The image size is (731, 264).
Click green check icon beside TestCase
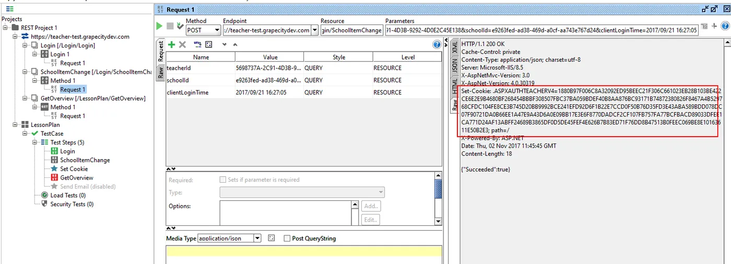coord(35,134)
